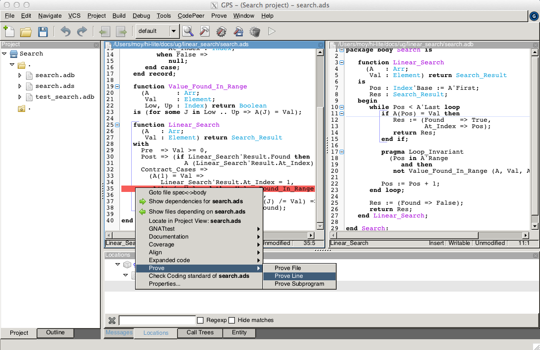Click Properties... in the context menu
Viewport: 540px width, 350px height.
(x=199, y=284)
